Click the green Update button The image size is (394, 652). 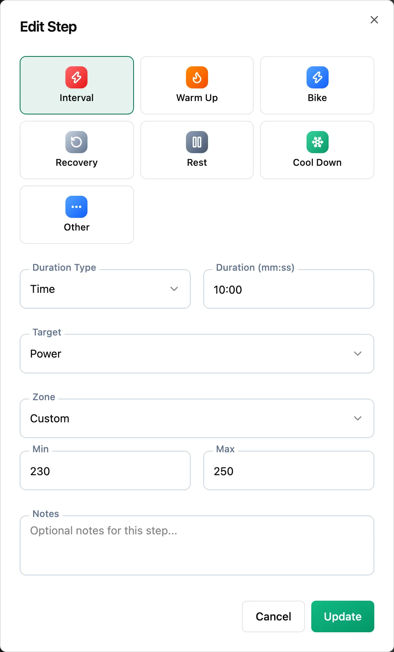pos(343,616)
